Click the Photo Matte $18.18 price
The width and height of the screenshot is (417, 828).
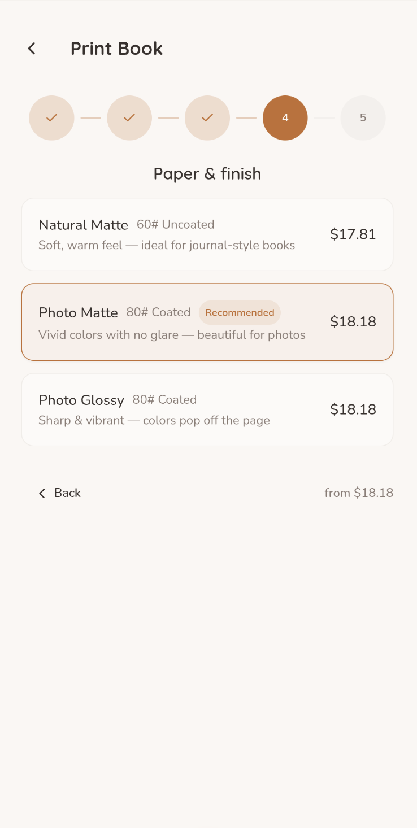click(353, 322)
